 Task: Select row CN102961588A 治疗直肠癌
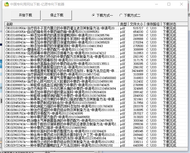coord(96,138)
